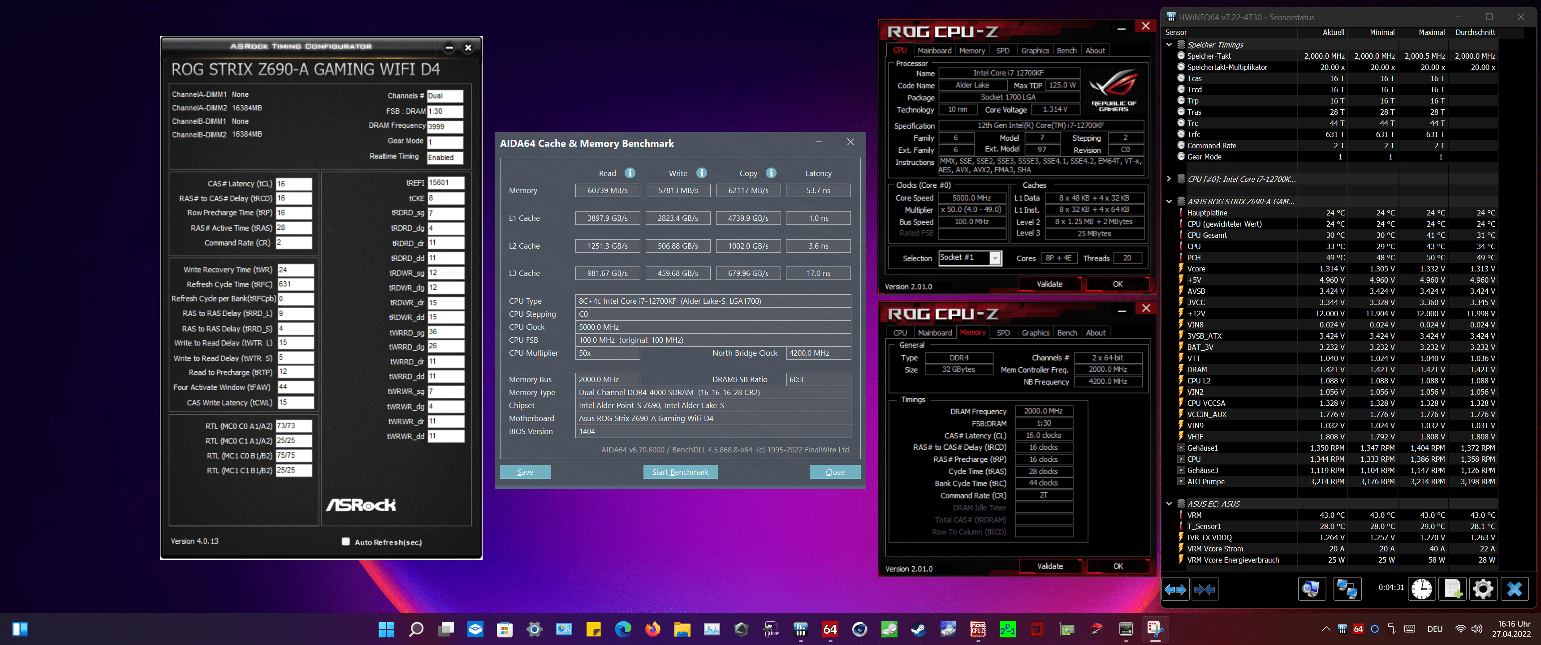Click the Cortana circle tray icon

point(1375,629)
